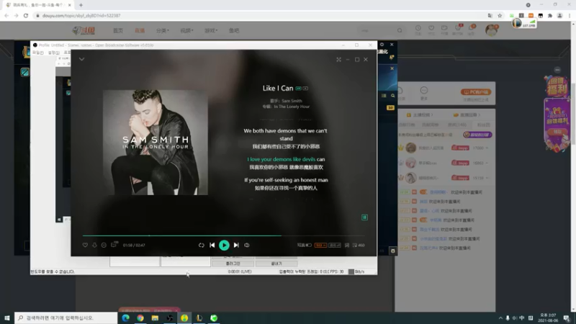Open song comments in the music player

pyautogui.click(x=114, y=245)
